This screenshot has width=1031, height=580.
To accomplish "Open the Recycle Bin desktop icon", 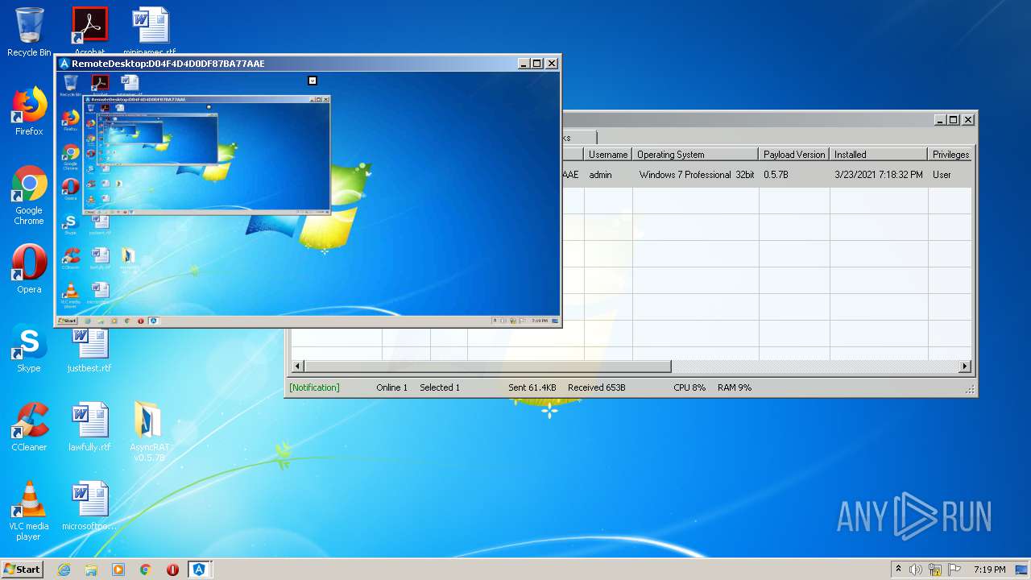I will [29, 32].
